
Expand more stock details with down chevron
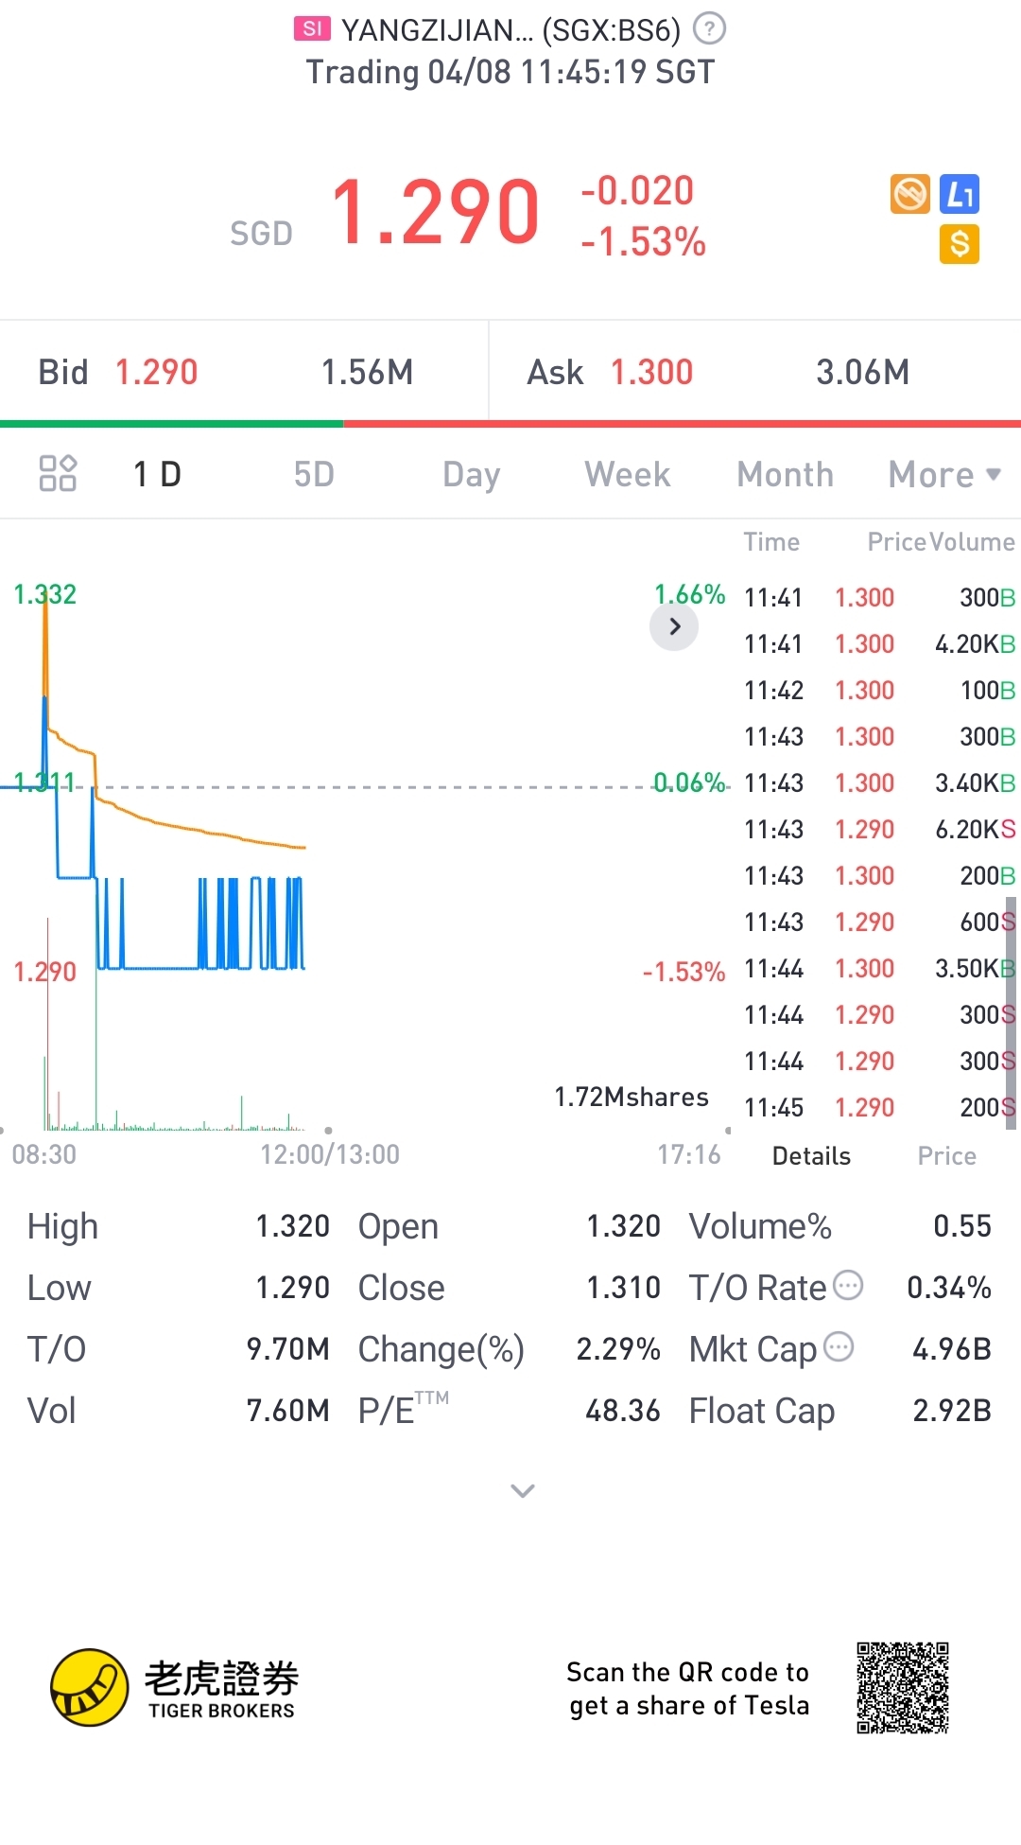[x=523, y=1491]
